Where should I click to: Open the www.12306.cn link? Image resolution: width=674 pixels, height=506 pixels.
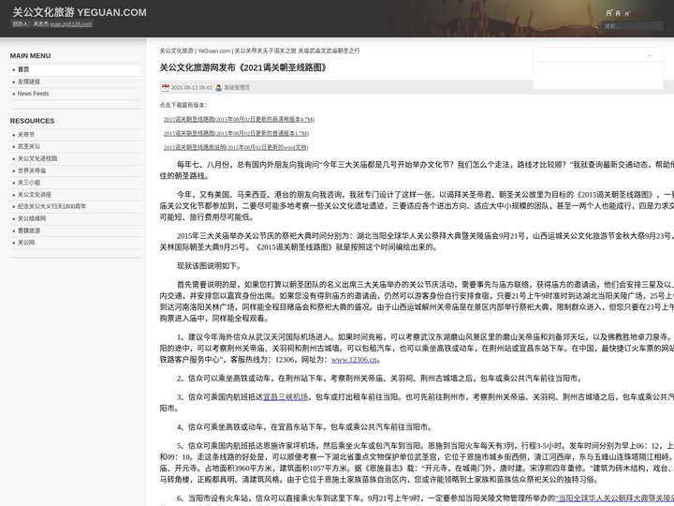tap(354, 360)
